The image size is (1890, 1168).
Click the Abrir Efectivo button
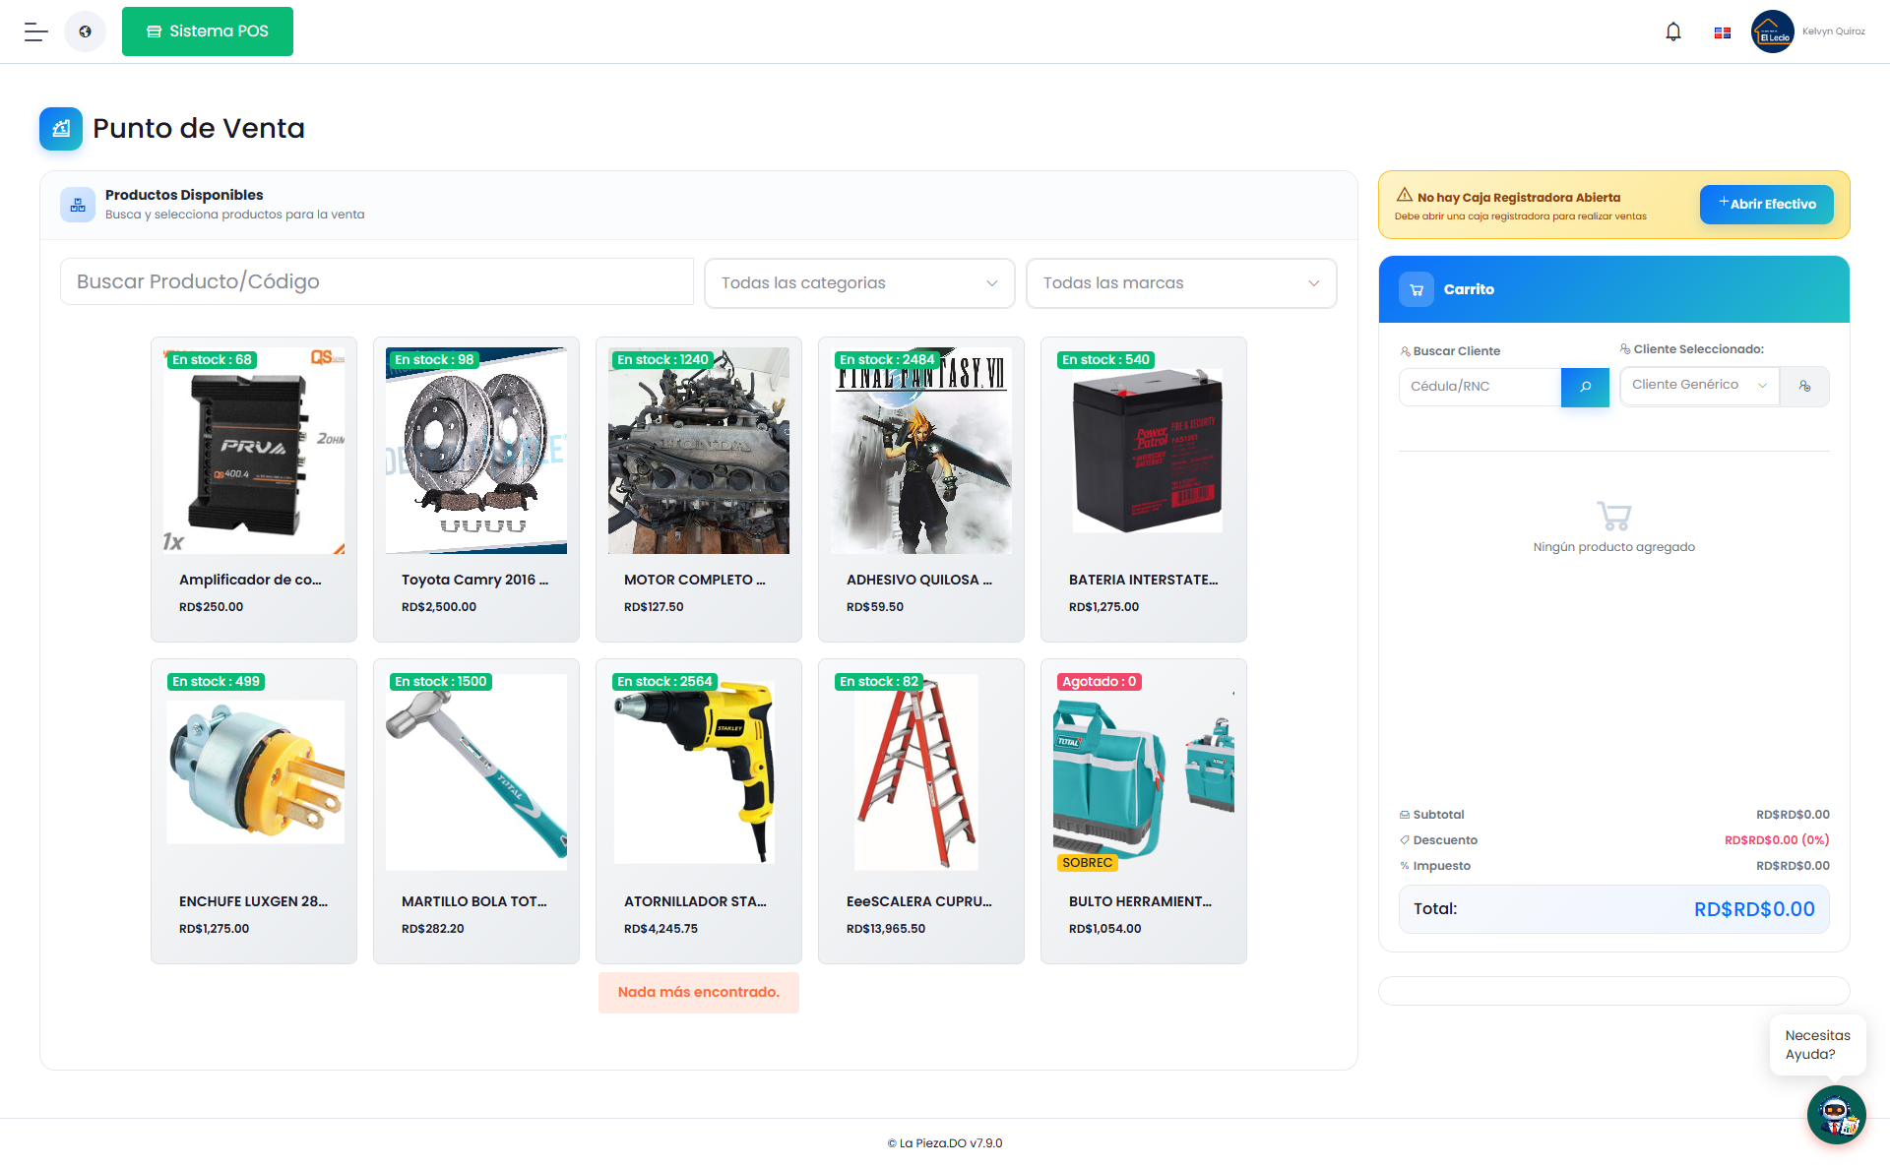(1767, 205)
